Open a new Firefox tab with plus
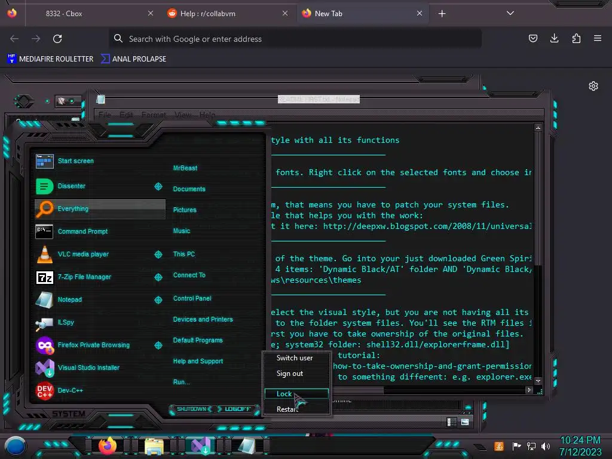 click(x=442, y=14)
